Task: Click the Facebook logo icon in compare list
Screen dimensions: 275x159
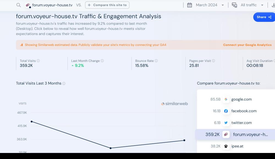Action: coord(226,111)
